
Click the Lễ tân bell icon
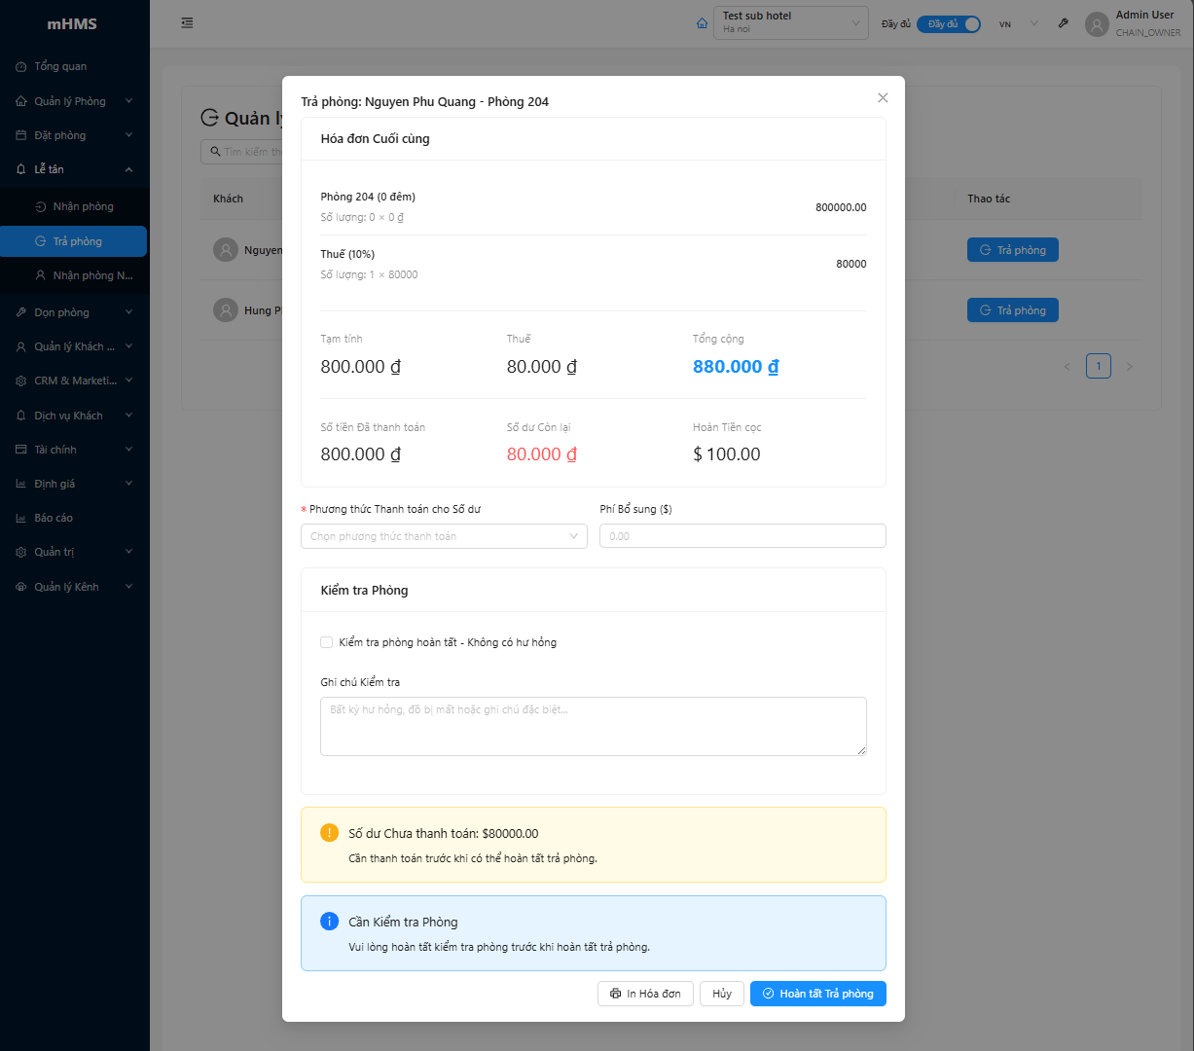click(x=21, y=169)
